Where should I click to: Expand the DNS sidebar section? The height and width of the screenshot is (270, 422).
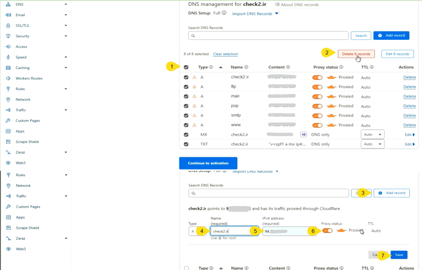(66, 4)
